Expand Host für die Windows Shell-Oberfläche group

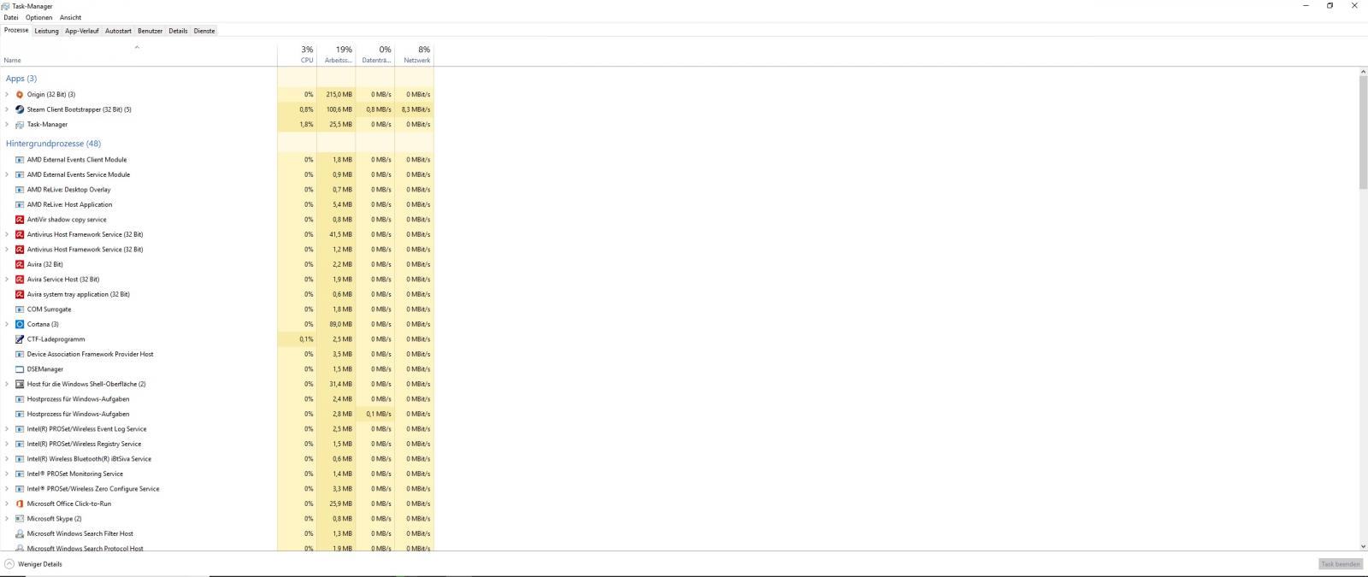[x=7, y=384]
